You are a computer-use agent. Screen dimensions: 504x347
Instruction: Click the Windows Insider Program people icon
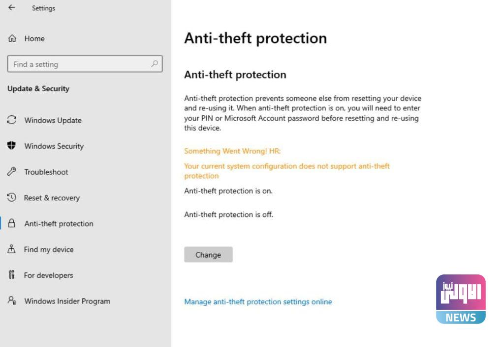pos(11,301)
